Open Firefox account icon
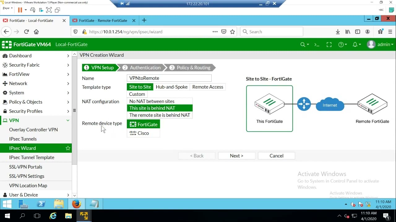 [x=368, y=32]
